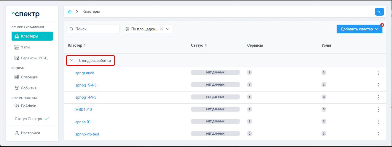Open Настройки at sidebar bottom
392x147 pixels.
click(30, 133)
